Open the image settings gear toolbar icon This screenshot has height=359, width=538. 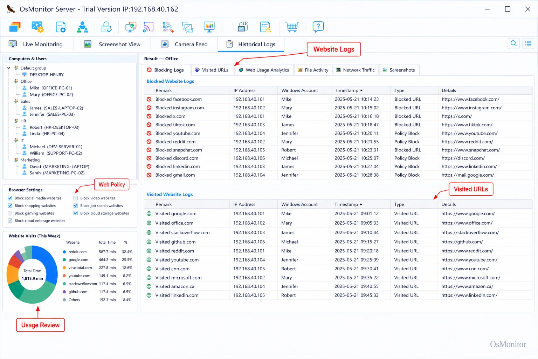pos(37,27)
